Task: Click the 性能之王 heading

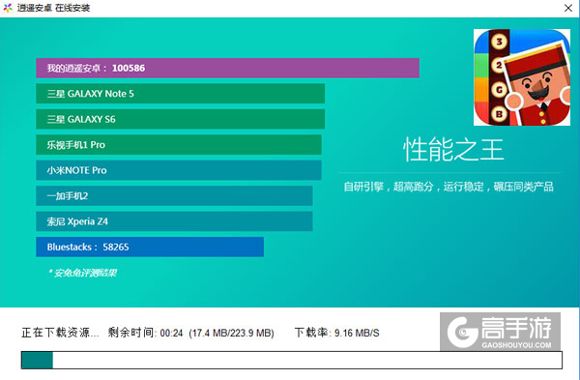Action: 453,150
